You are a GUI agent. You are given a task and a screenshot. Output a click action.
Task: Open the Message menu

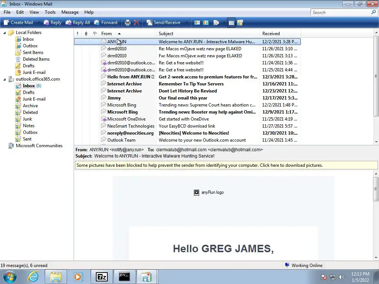pos(70,12)
